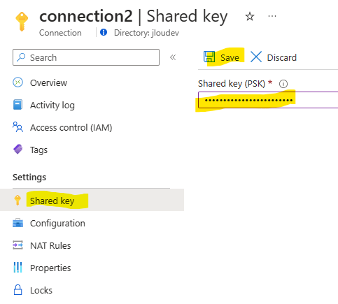
Task: Click the Shared key PSK info icon
Action: click(x=283, y=84)
